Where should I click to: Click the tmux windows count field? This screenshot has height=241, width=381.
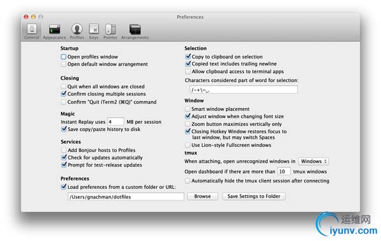(284, 172)
